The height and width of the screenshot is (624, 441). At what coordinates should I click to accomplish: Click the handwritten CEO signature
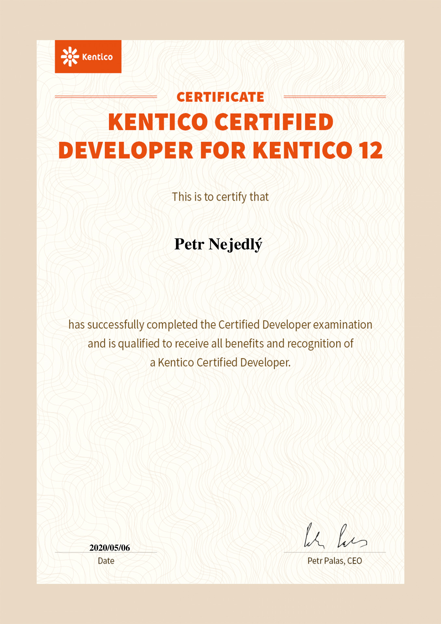pos(335,536)
